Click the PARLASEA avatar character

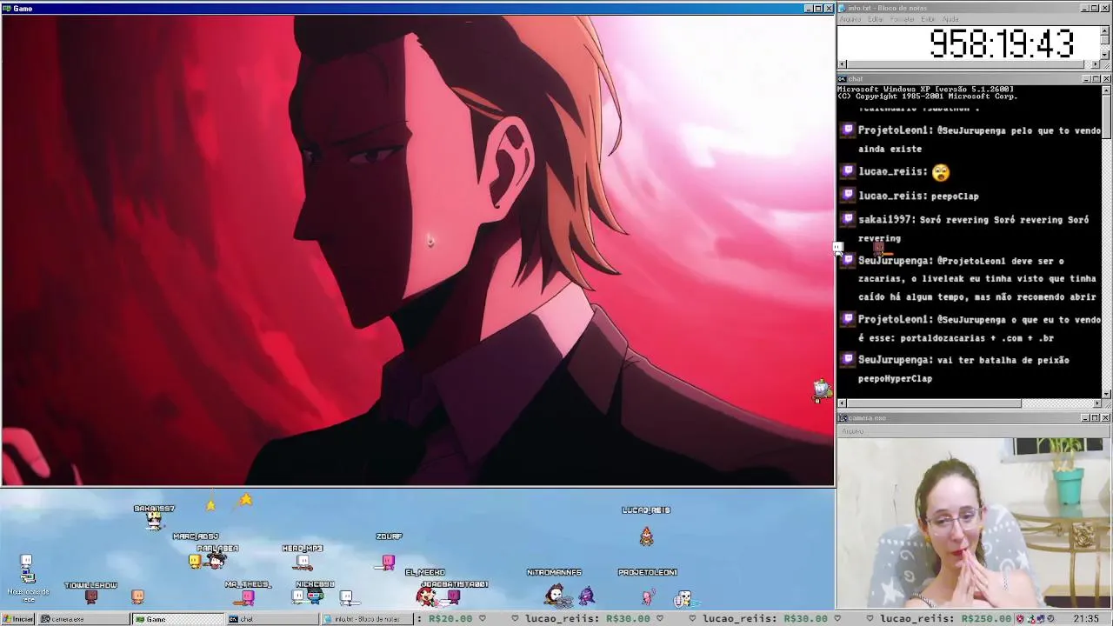pos(217,562)
